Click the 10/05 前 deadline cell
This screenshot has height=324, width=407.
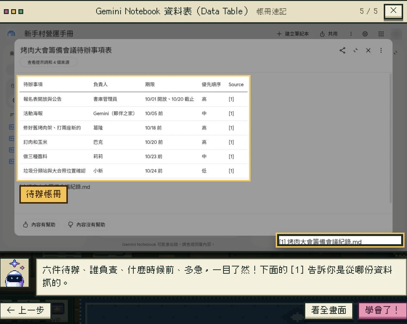(x=154, y=113)
